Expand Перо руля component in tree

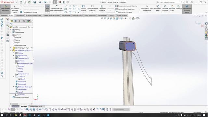click(x=11, y=48)
